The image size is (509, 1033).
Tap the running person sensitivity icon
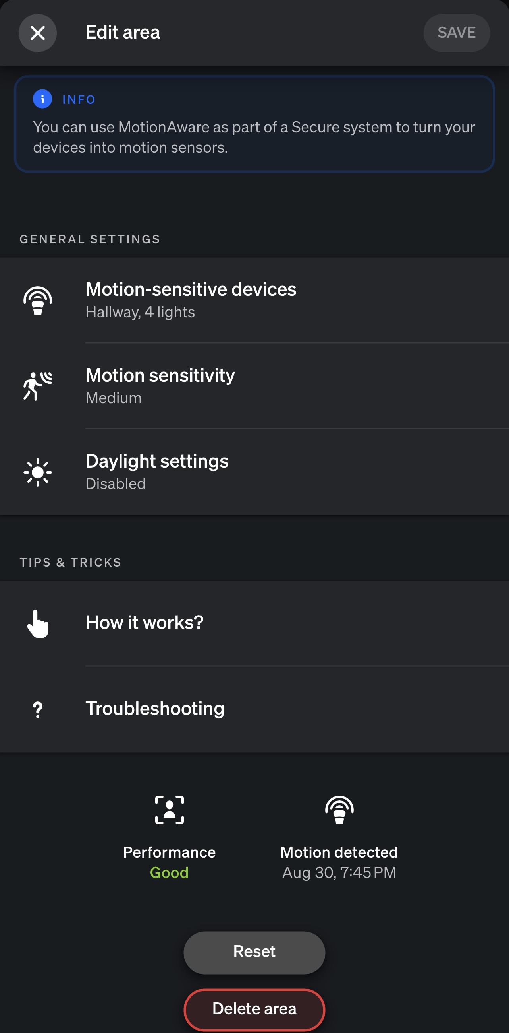38,386
